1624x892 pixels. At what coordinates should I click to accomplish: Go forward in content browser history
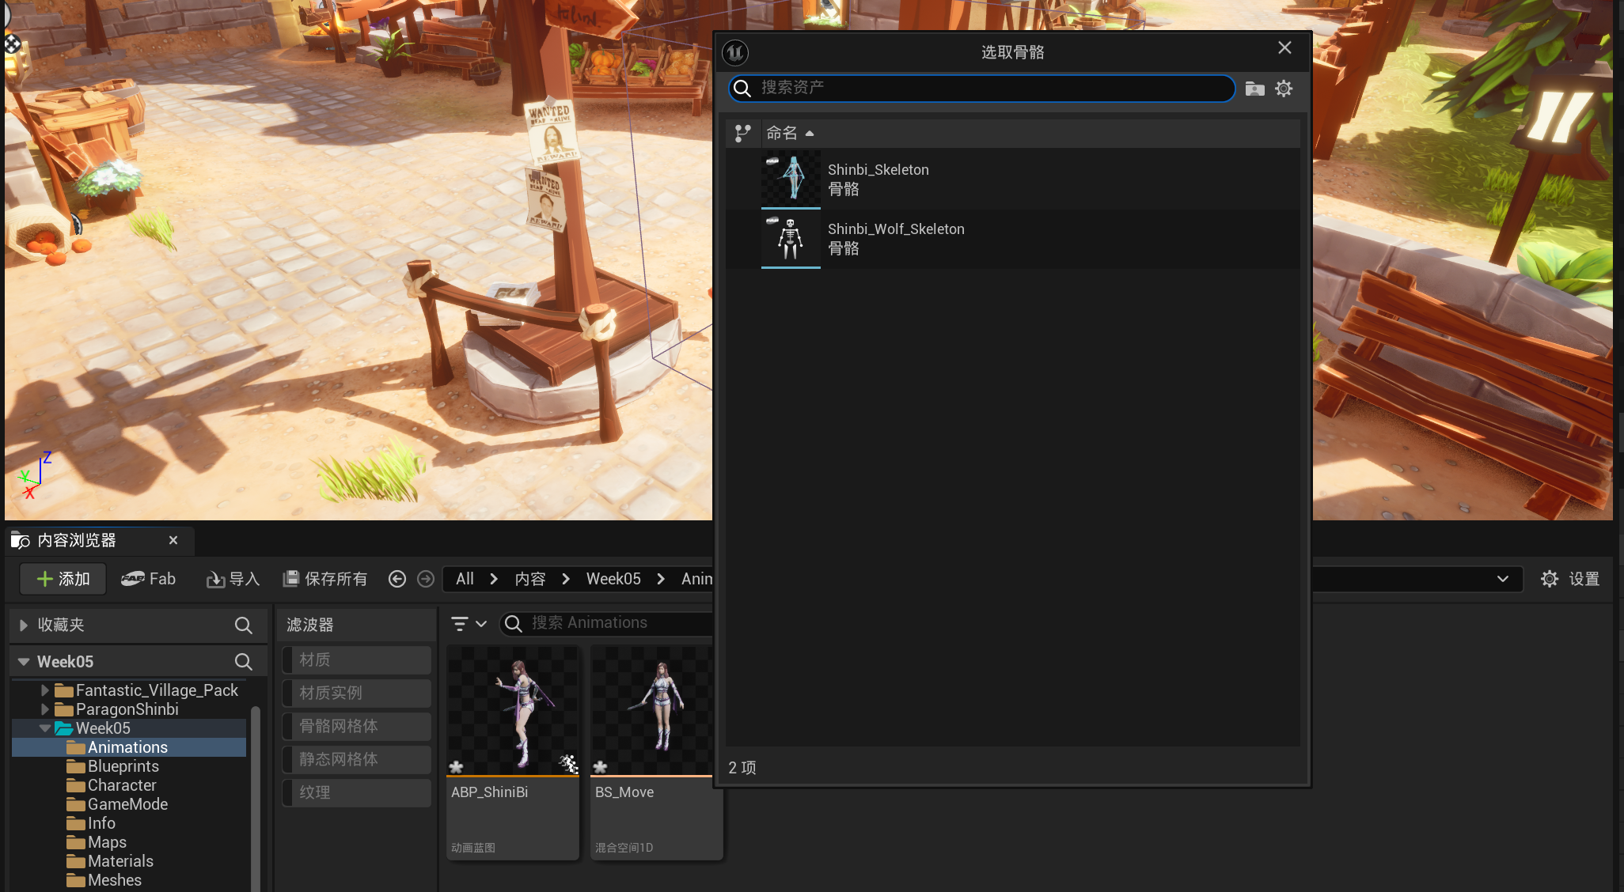click(x=426, y=579)
